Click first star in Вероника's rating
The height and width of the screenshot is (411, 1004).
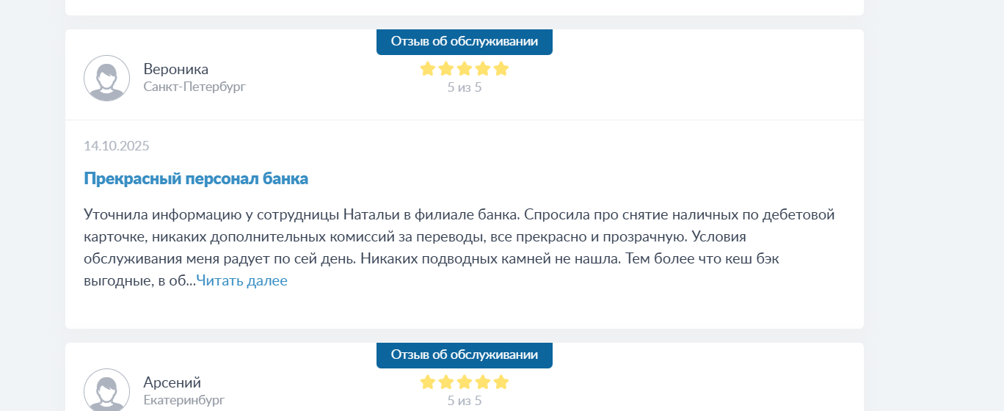pos(428,69)
